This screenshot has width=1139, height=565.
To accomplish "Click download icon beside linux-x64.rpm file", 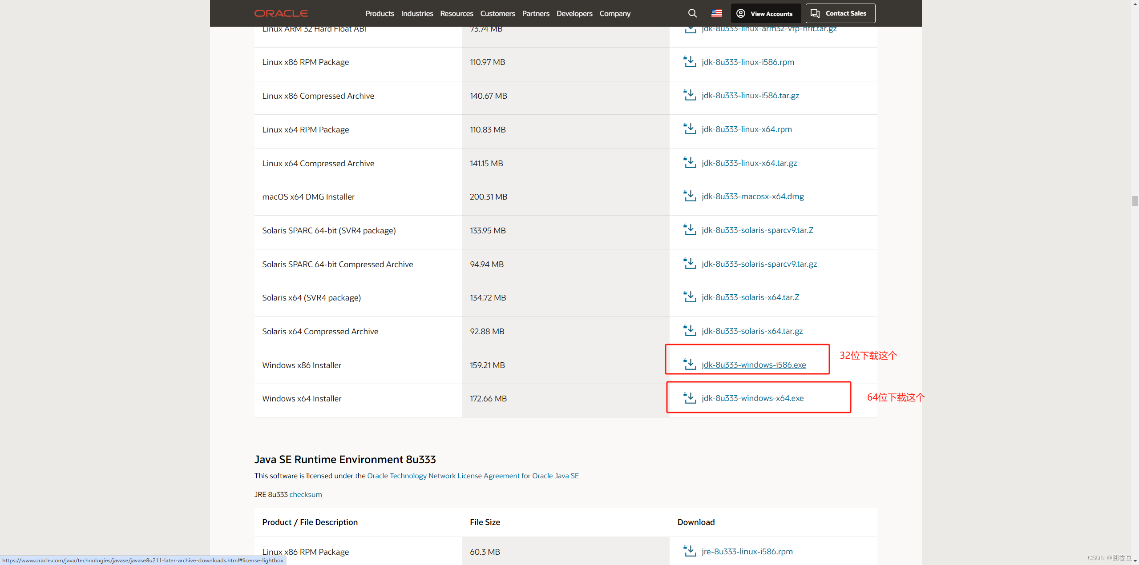I will pos(690,129).
